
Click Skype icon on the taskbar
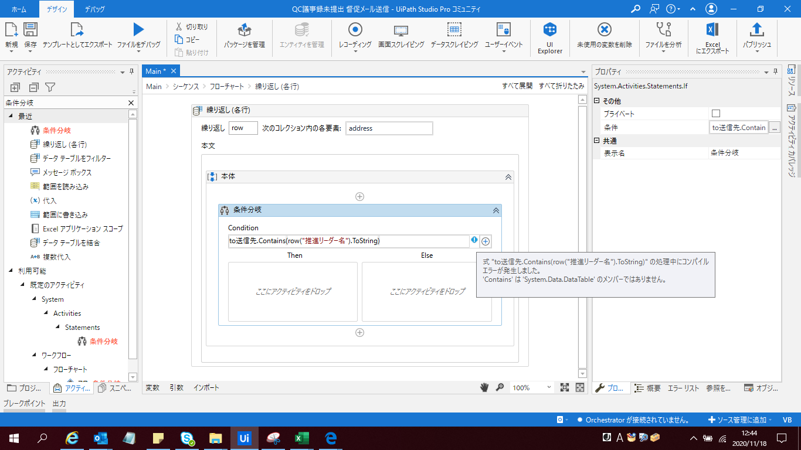pos(187,438)
